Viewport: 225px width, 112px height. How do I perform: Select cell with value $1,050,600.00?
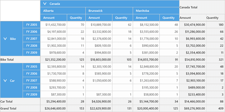(99, 81)
